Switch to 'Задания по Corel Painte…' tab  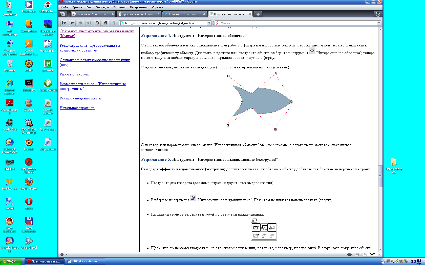click(185, 14)
